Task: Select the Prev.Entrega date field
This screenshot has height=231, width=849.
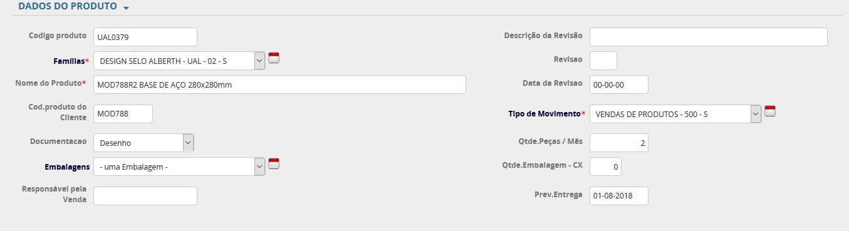Action: pyautogui.click(x=619, y=196)
